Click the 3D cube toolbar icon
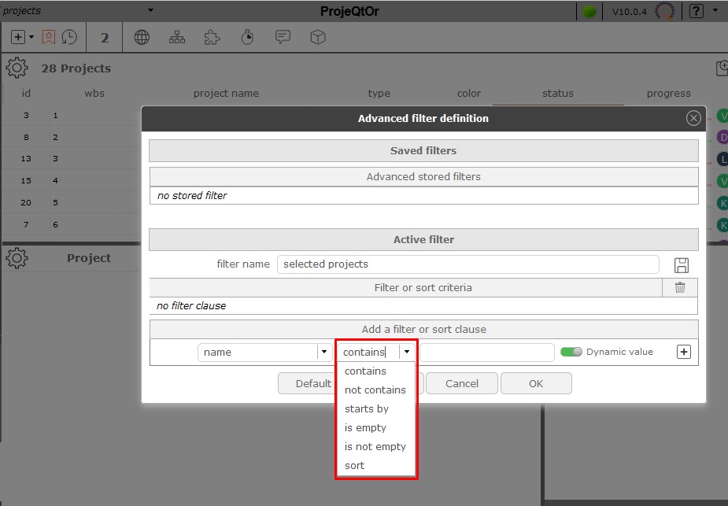Screen dimensions: 728x506 [x=317, y=37]
